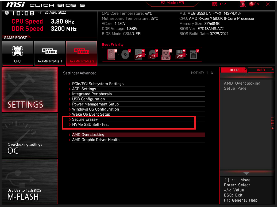Select the USB CD/DVD boot icon

(x=153, y=54)
